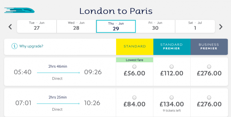
Task: Open the Why upgrade? link
Action: (x=31, y=46)
